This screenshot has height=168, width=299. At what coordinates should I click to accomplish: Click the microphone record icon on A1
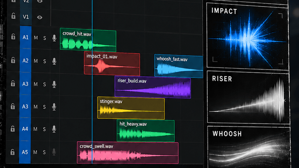click(x=54, y=38)
